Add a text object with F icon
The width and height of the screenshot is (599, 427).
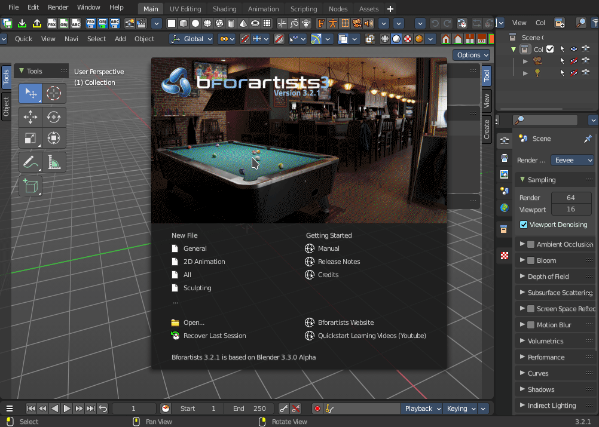click(x=321, y=23)
